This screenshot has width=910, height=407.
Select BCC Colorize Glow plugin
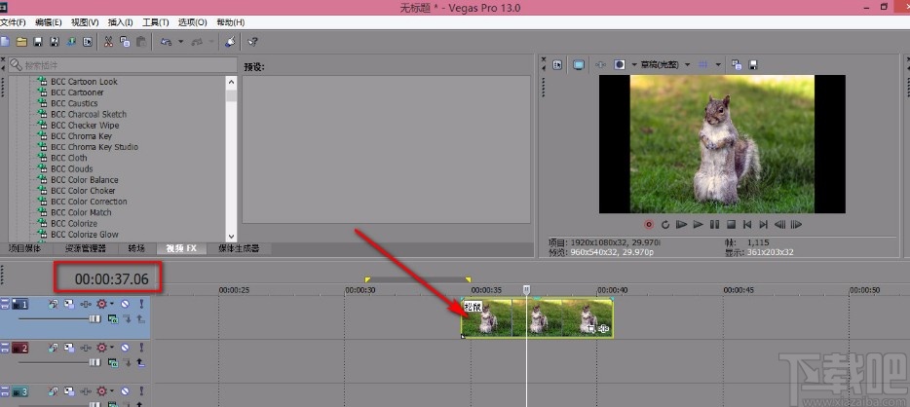click(x=84, y=235)
